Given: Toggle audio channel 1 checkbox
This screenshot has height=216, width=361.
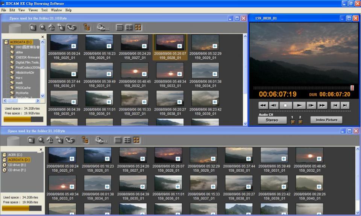Looking at the screenshot, I should [x=292, y=121].
